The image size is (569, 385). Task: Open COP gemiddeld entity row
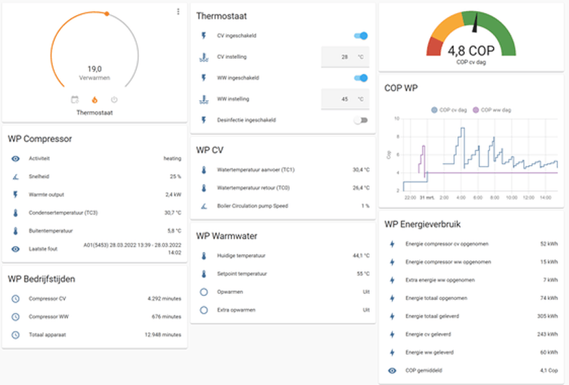click(471, 371)
